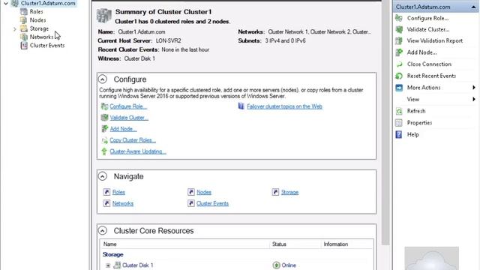Go to Cluster Events via Navigate link
Screen dimensions: 480x270
pyautogui.click(x=212, y=203)
